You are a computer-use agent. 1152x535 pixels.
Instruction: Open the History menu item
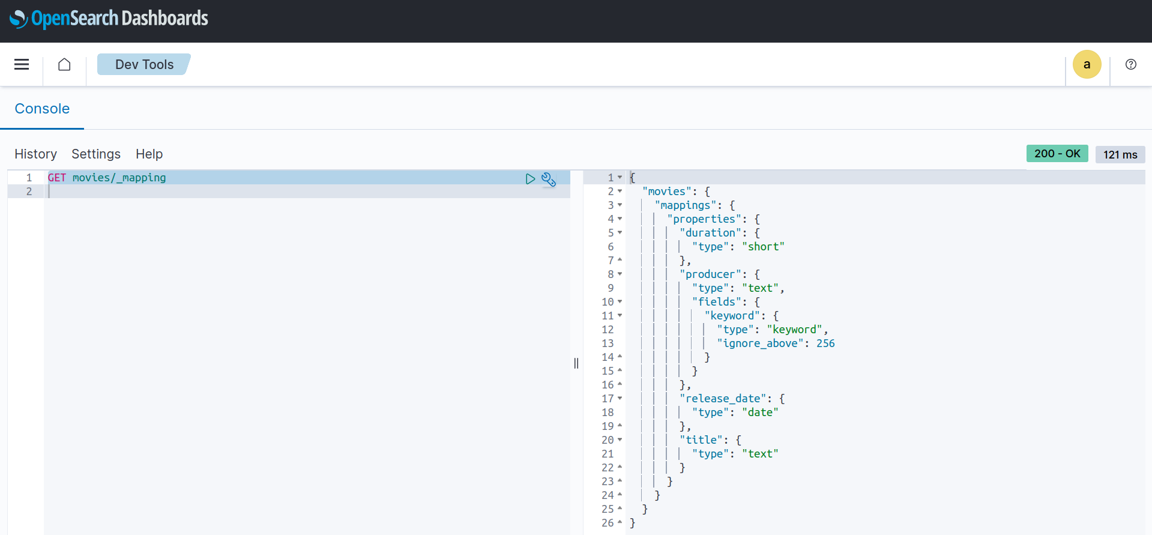tap(35, 154)
